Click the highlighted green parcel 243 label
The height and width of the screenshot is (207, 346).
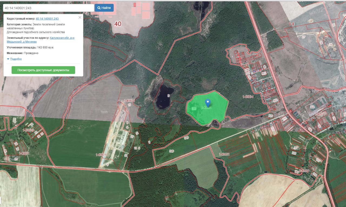[194, 109]
